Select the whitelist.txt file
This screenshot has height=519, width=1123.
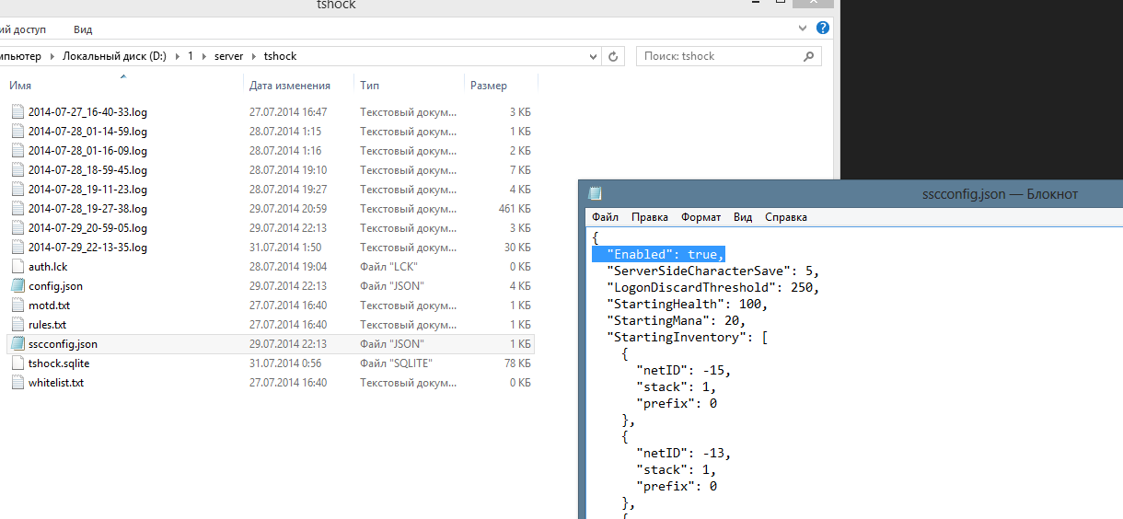tap(55, 383)
